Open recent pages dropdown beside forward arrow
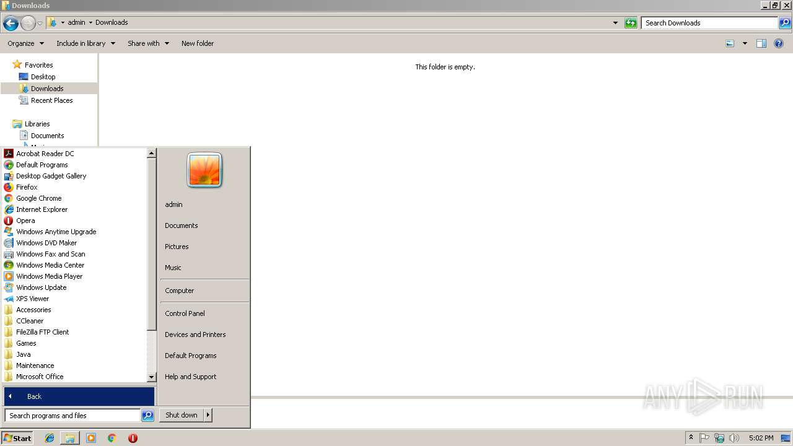Screen dimensions: 793x446 (x=40, y=24)
